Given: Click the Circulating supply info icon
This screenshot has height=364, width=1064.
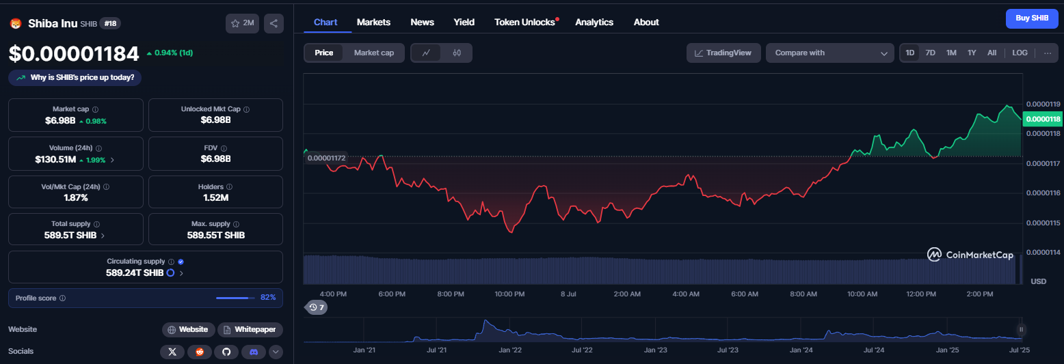Looking at the screenshot, I should 171,262.
